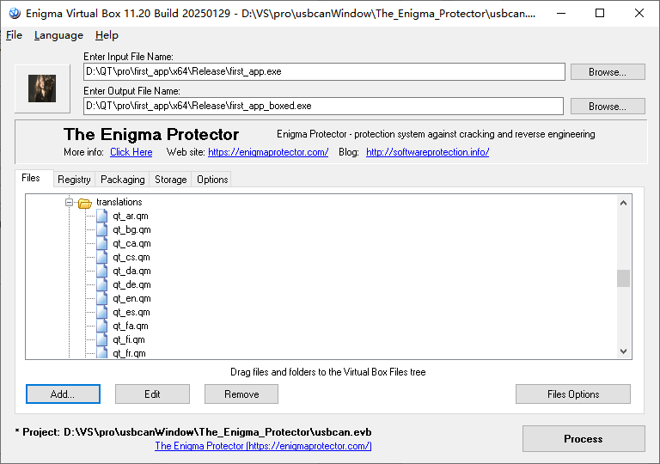The width and height of the screenshot is (660, 464).
Task: Switch to the Options tab
Action: pos(212,180)
